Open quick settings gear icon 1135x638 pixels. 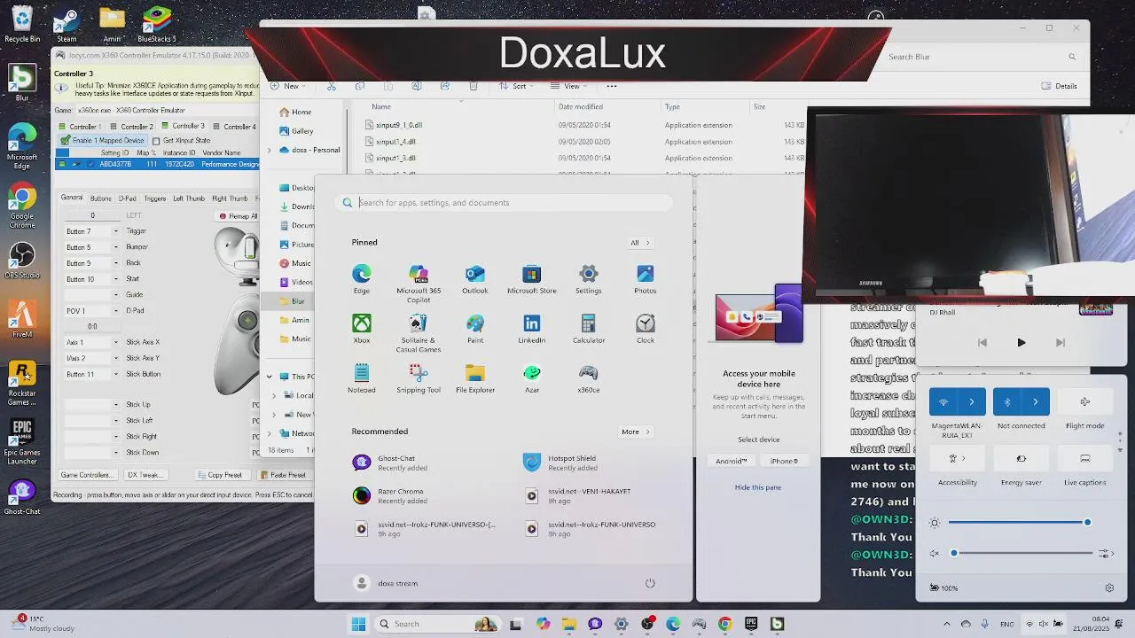1109,587
